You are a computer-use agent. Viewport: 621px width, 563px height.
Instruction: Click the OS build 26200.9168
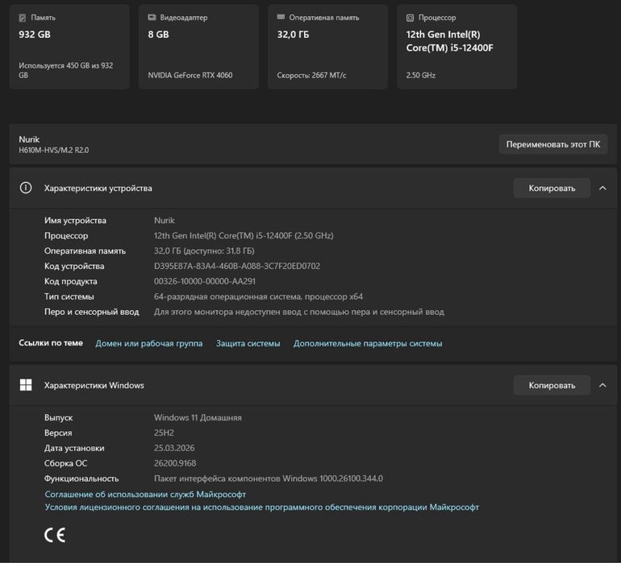pyautogui.click(x=175, y=463)
